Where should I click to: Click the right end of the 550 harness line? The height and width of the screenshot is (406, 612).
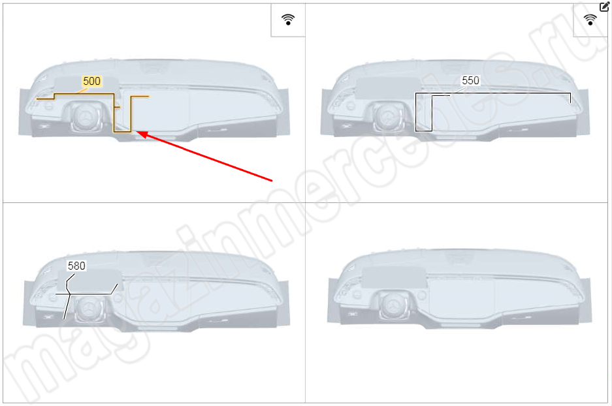(571, 97)
